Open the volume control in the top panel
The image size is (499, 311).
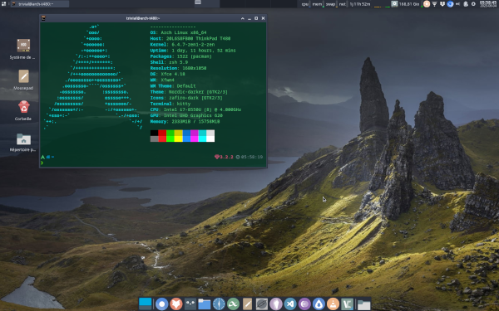[457, 4]
